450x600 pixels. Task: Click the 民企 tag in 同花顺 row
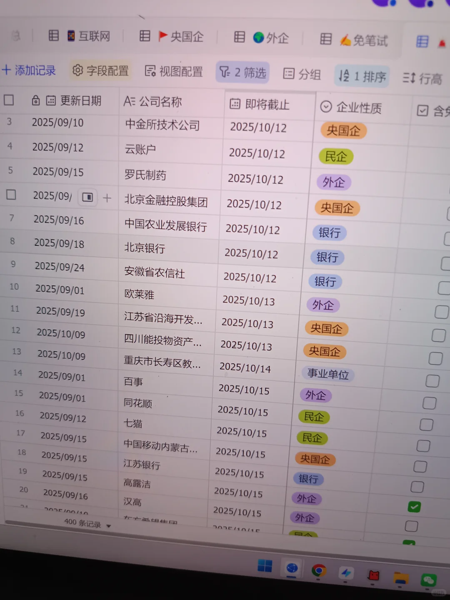click(314, 417)
